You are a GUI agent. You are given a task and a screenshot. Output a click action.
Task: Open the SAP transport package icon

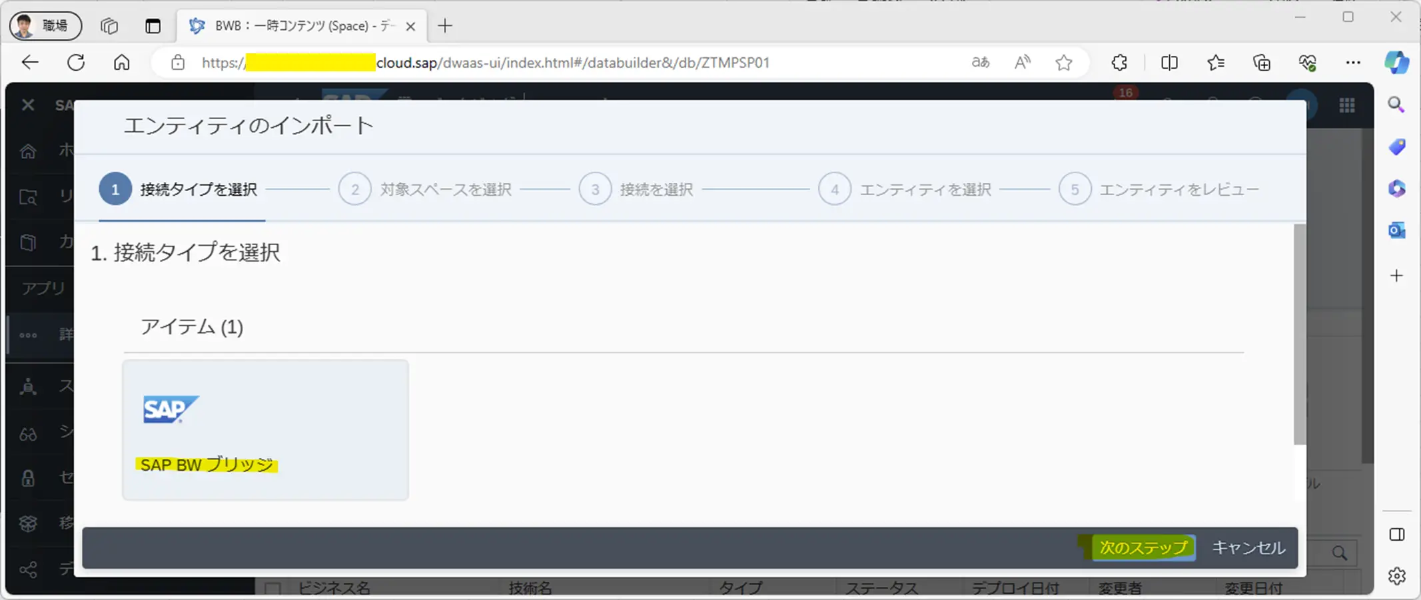pos(28,523)
